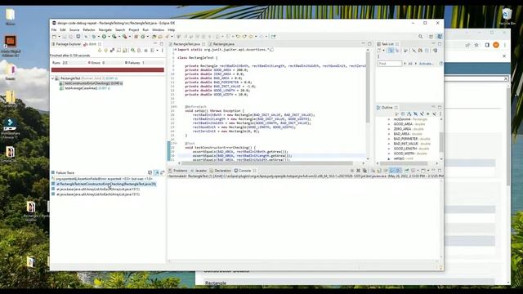Click the green Run button in toolbar
This screenshot has width=523, height=294.
104,36
